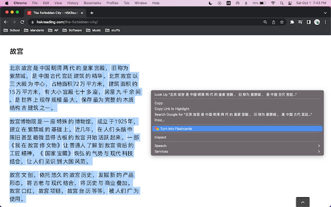Toggle the Chrome side panel icon
331x207 pixels.
309,22
